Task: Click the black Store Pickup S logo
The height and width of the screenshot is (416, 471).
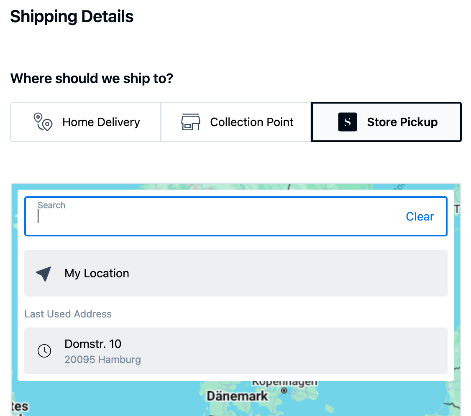Action: (x=347, y=122)
